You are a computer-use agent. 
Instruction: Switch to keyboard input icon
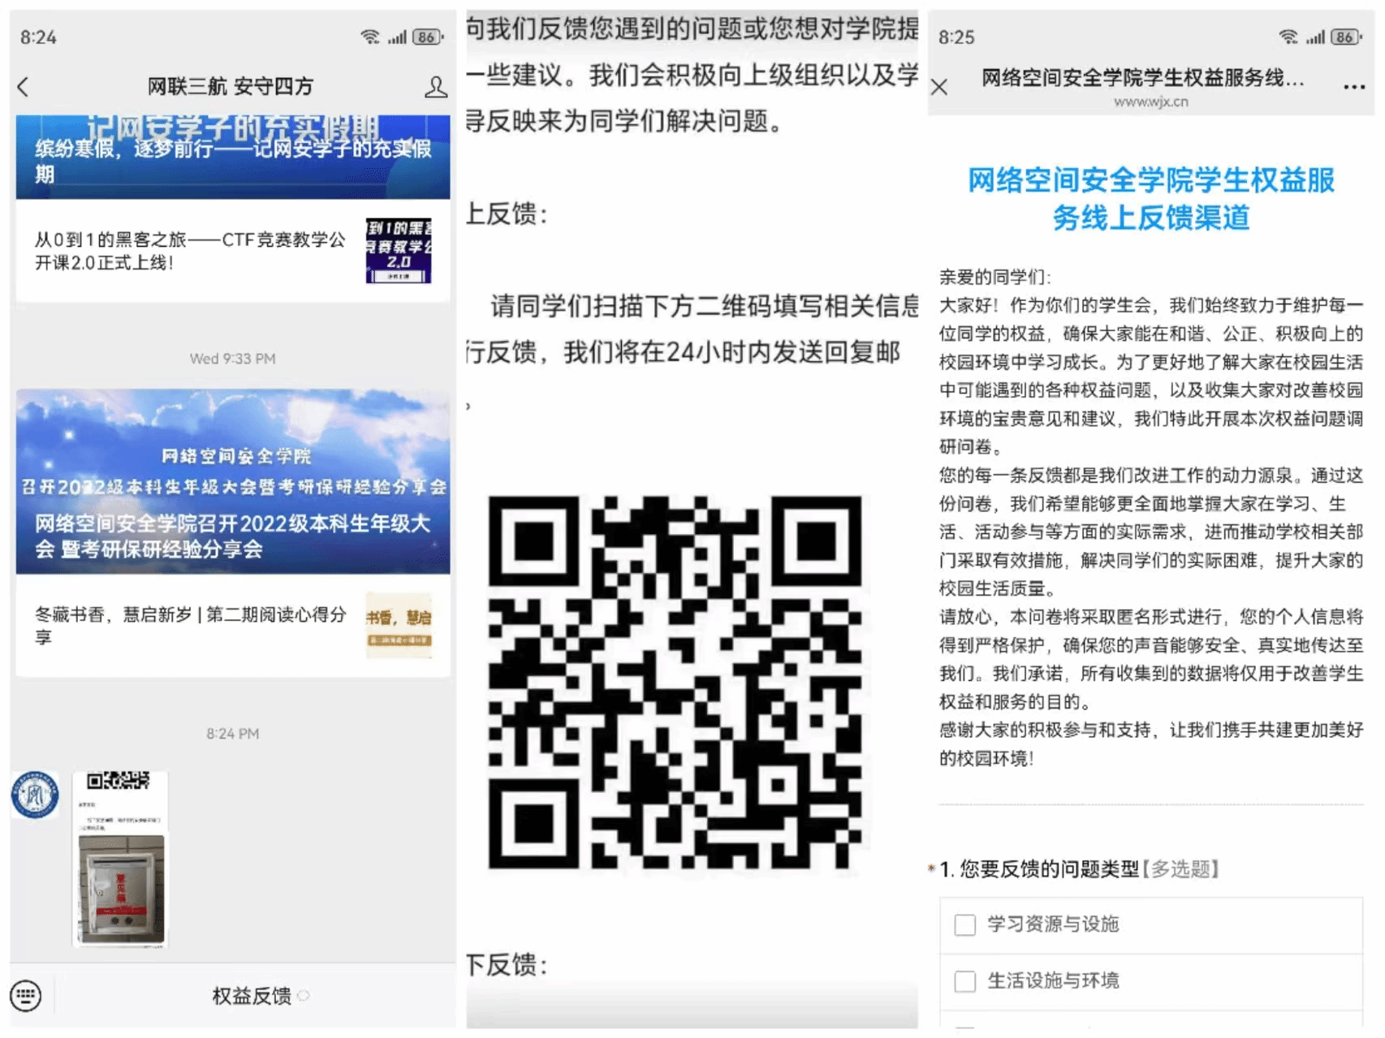tap(26, 995)
